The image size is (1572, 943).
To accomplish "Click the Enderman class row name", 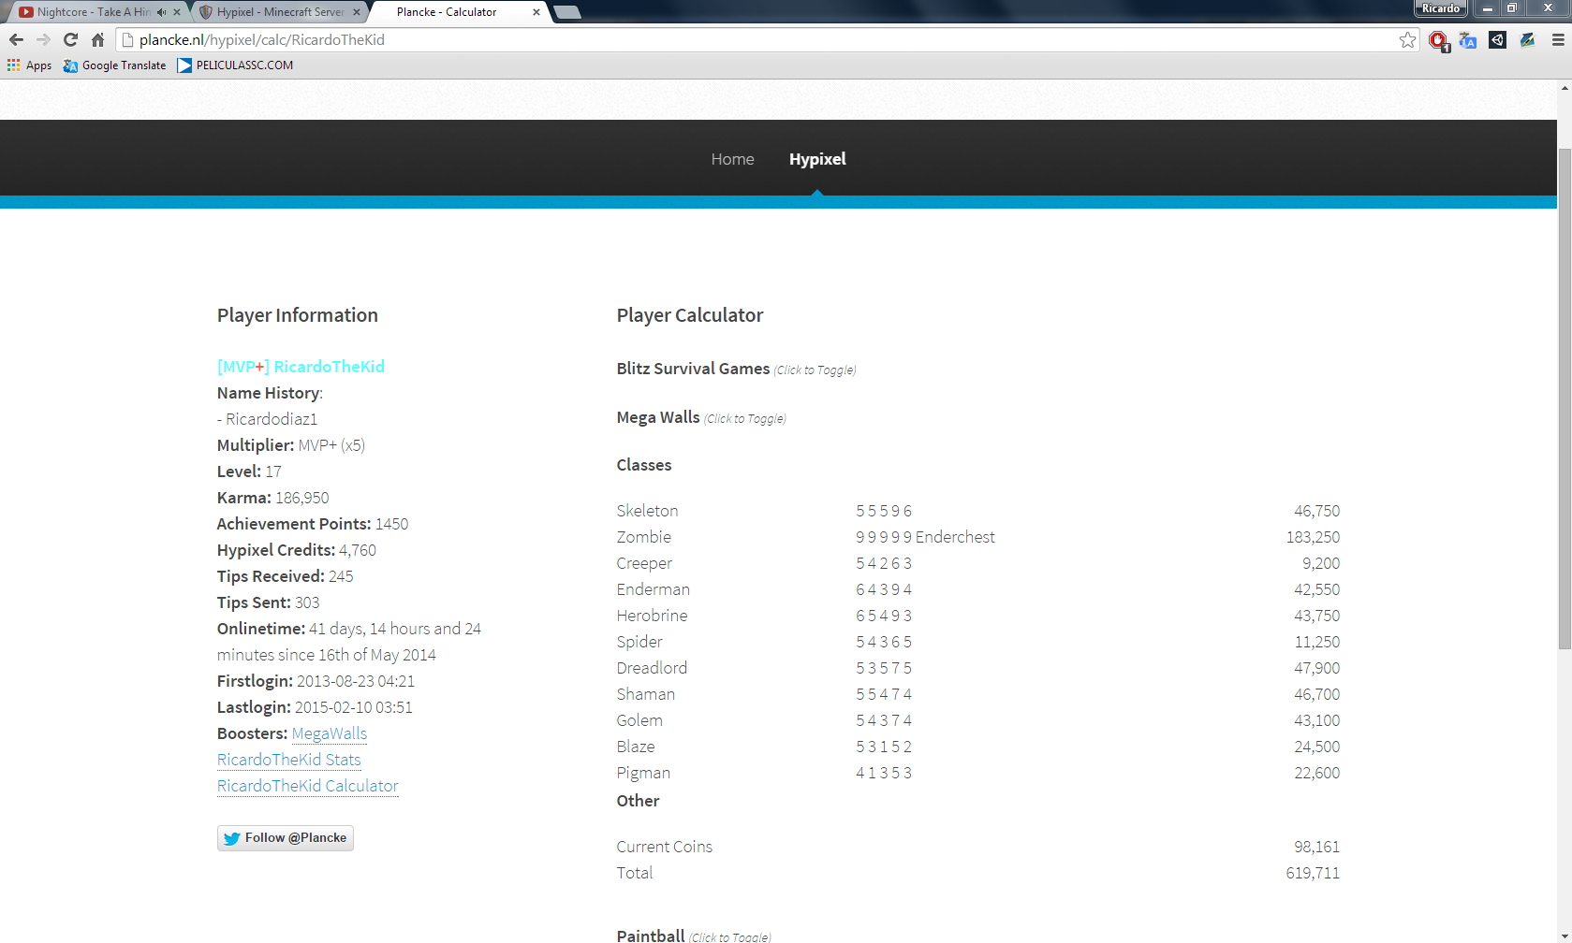I will [653, 589].
